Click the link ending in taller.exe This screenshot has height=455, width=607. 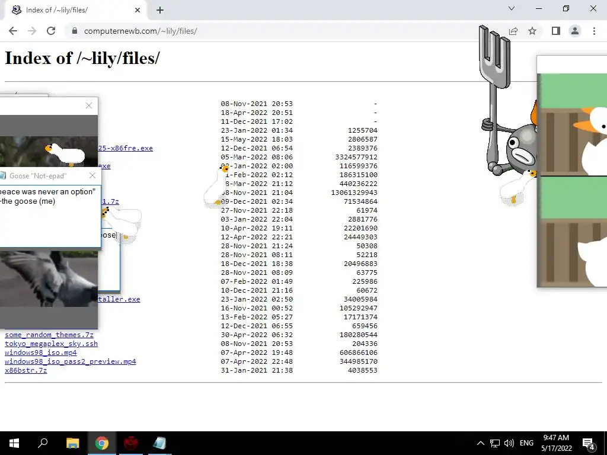pyautogui.click(x=119, y=299)
